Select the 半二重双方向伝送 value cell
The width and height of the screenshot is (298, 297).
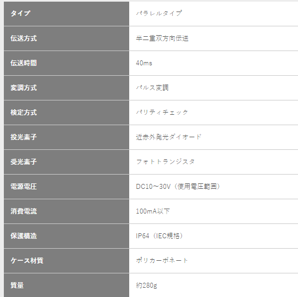213,38
